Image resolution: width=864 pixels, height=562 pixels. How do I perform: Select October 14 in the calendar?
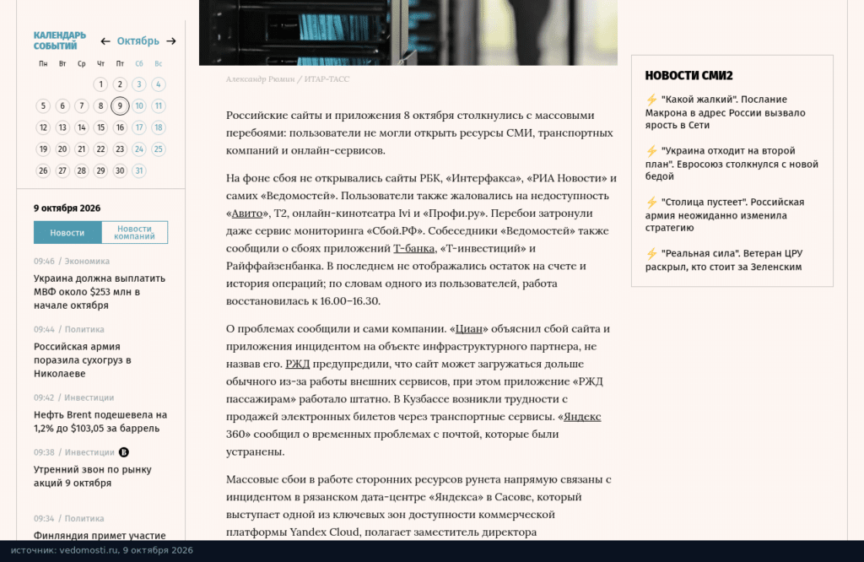(x=82, y=127)
